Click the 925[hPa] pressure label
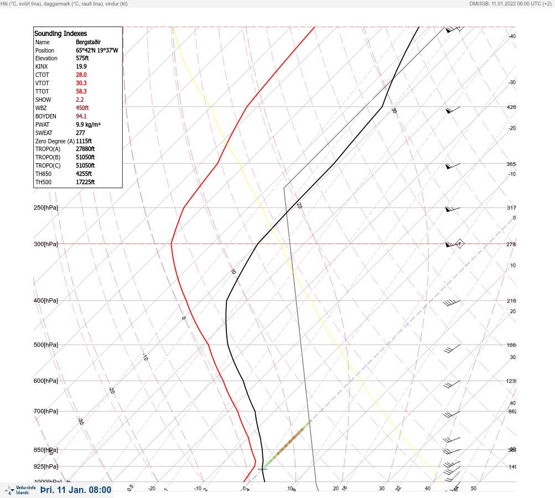 [46, 466]
